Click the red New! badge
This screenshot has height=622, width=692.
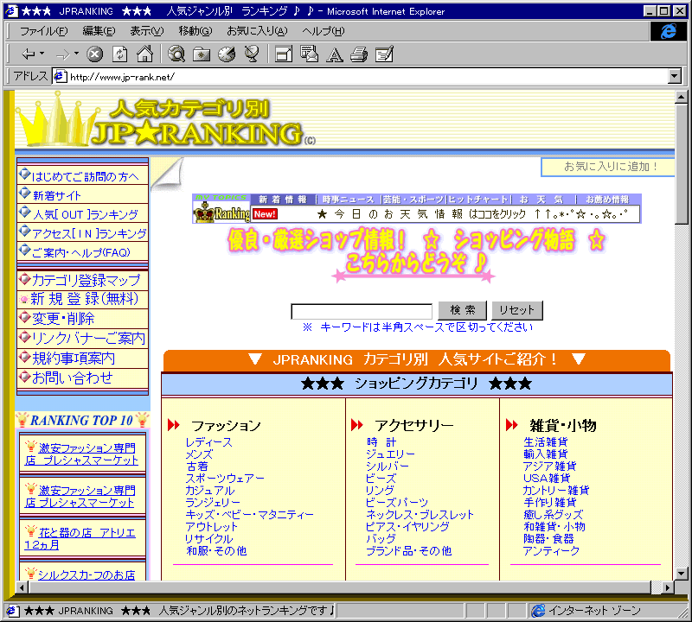(x=265, y=214)
